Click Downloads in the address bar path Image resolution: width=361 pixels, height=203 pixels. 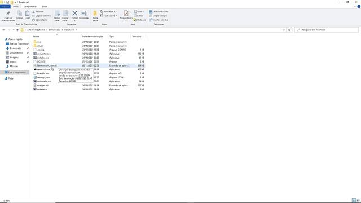55,30
